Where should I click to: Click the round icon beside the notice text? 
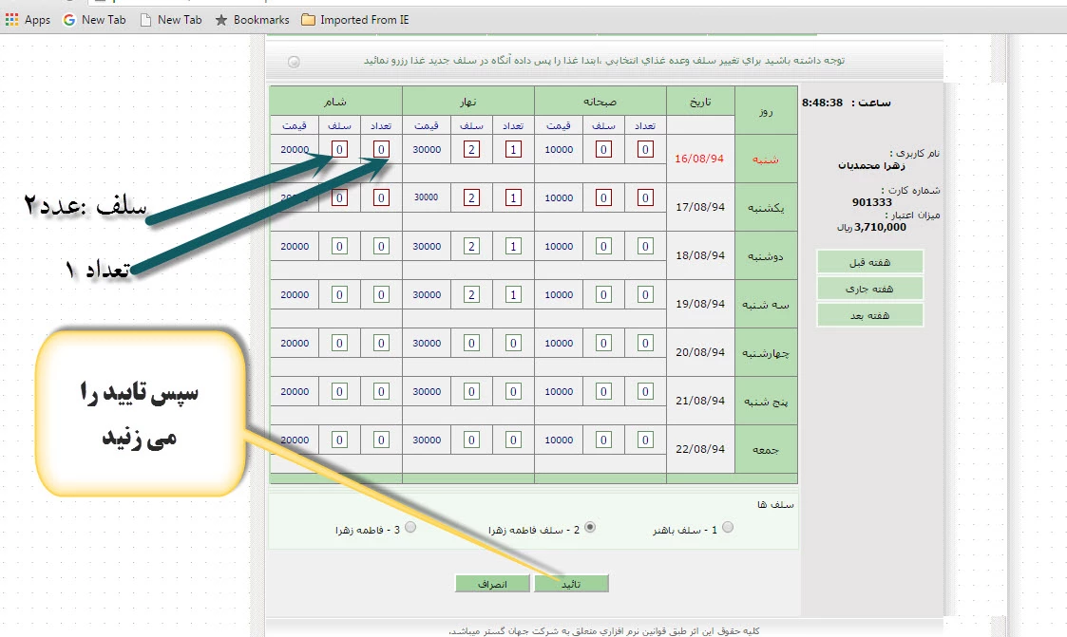[x=294, y=62]
